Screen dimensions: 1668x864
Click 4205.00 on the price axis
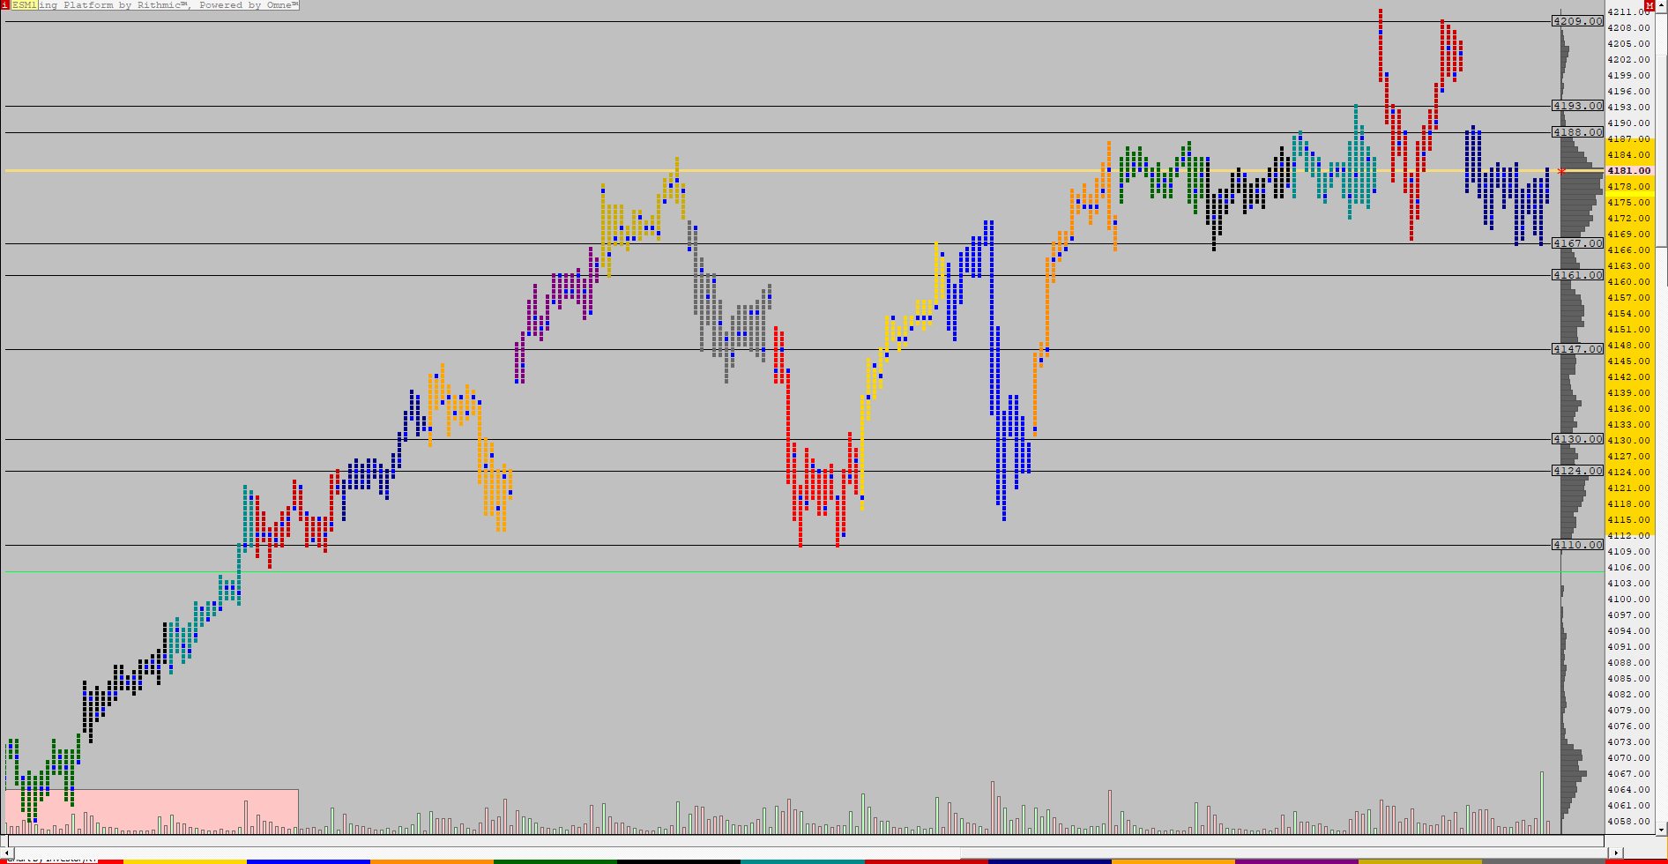point(1629,44)
